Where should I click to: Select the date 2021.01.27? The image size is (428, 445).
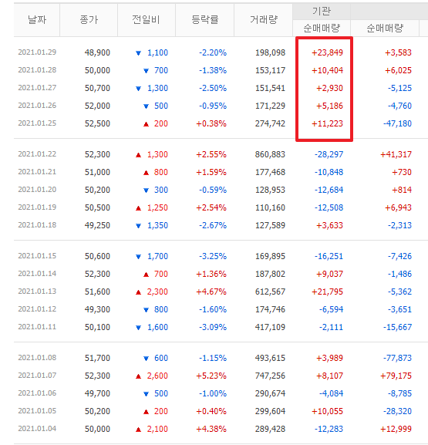pos(37,88)
